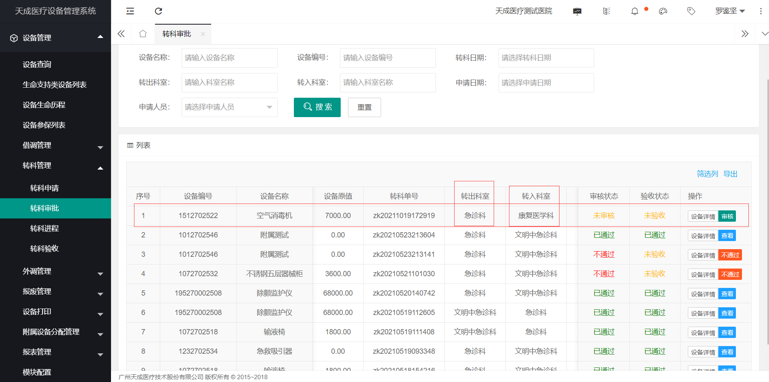
Task: Focus the 转入科室 input field
Action: tap(388, 83)
